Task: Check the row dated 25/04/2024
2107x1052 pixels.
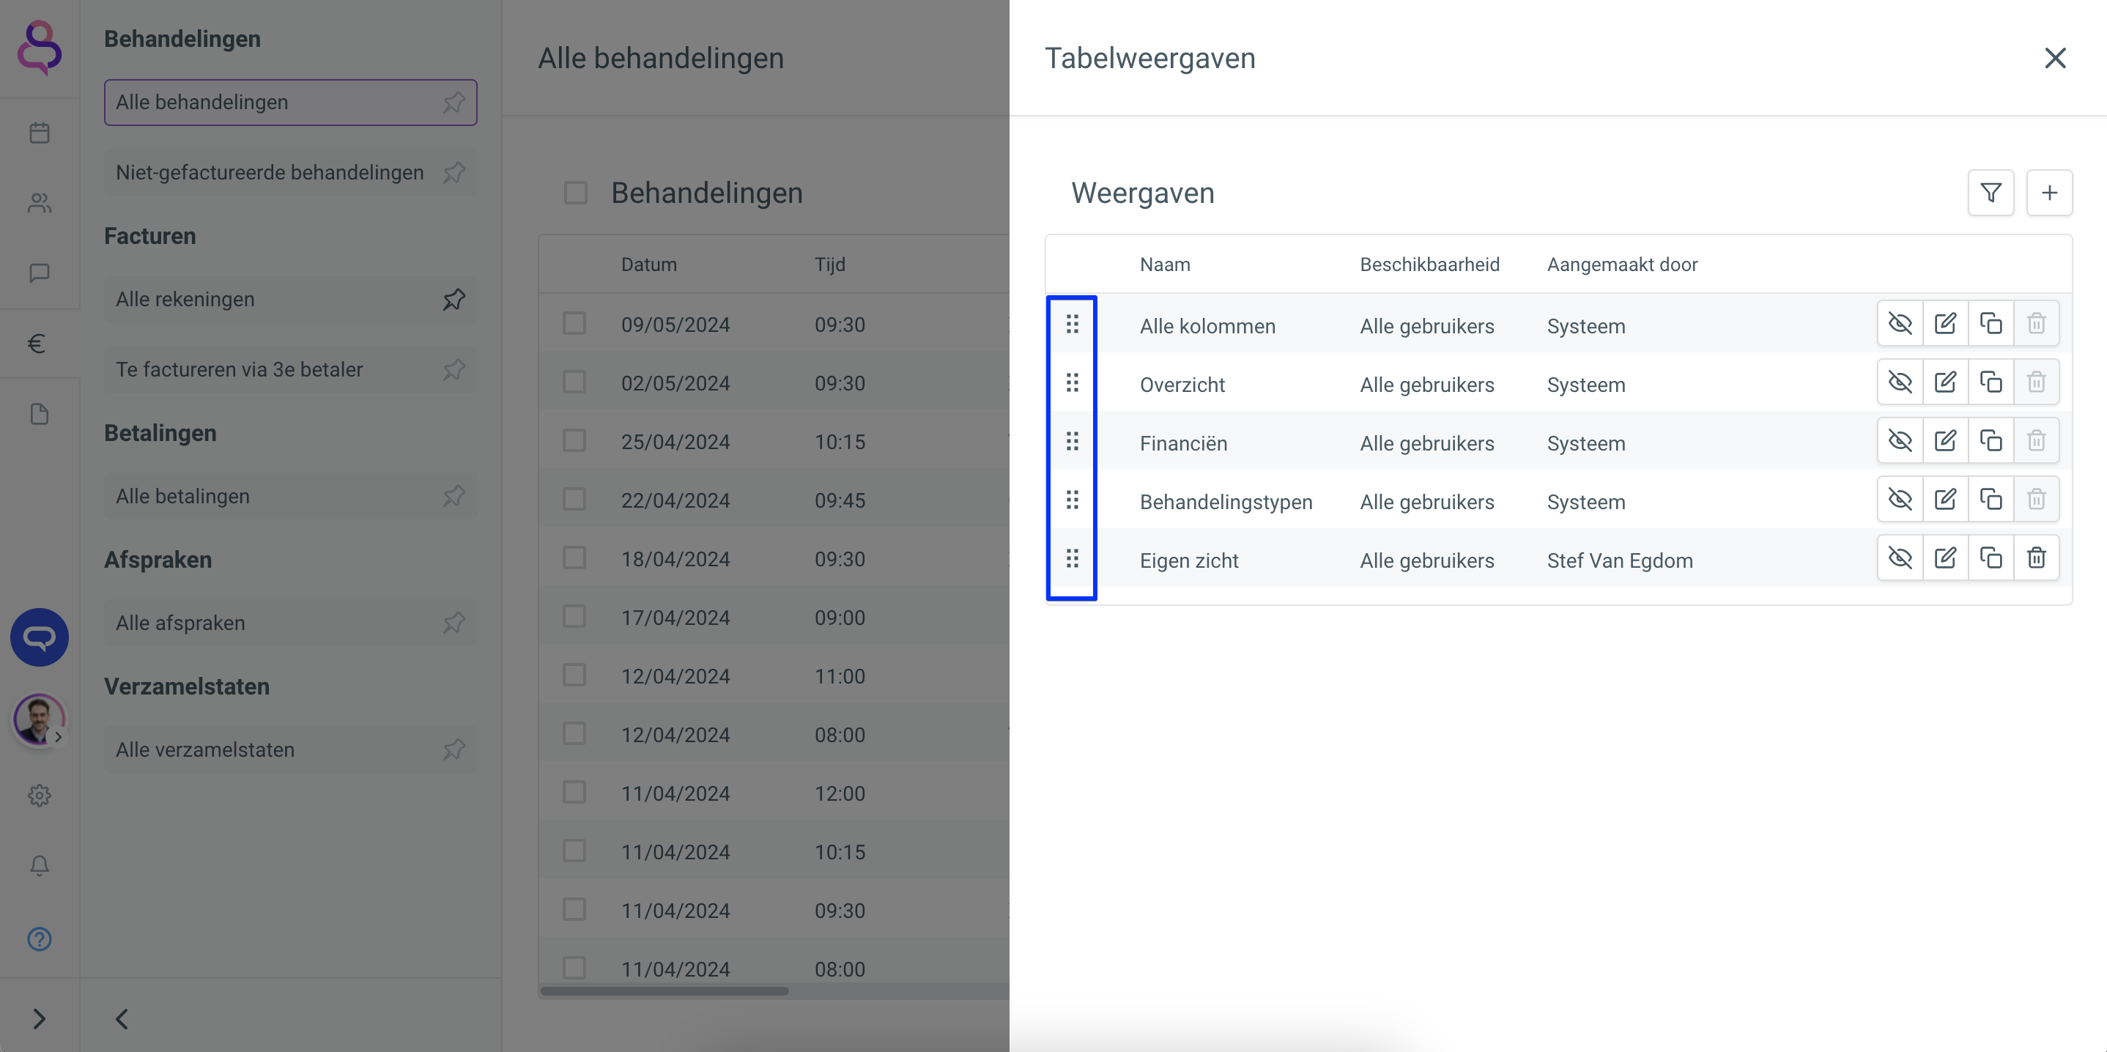Action: [x=574, y=441]
